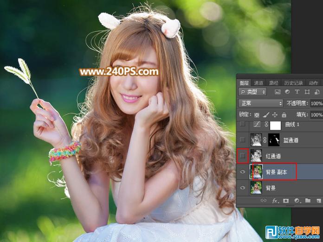Show the 蓝通道 layer visibility
Image resolution: width=323 pixels, height=242 pixels.
[243, 140]
